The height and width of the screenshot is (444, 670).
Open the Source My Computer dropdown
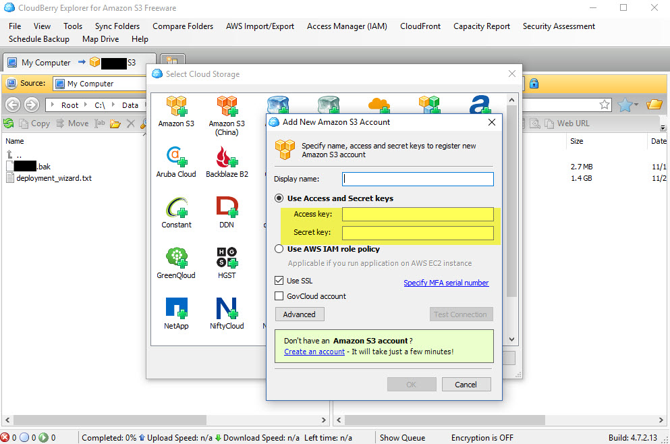(x=100, y=84)
